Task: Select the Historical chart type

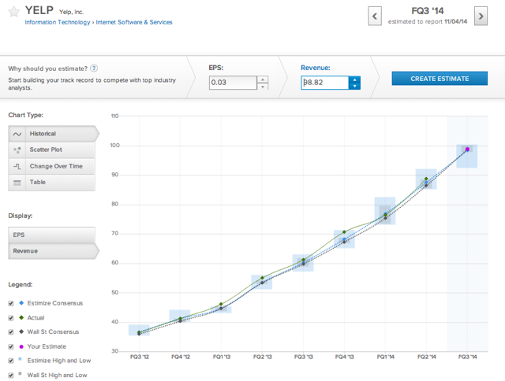Action: (x=54, y=134)
